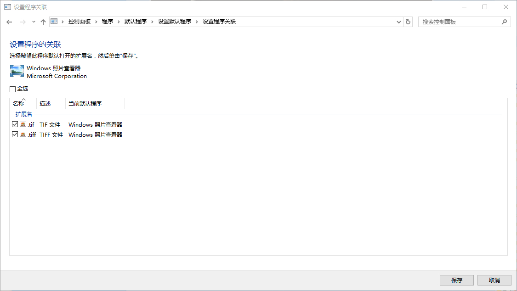Navigate to 默认程序 breadcrumb
Image resolution: width=517 pixels, height=291 pixels.
coord(136,22)
